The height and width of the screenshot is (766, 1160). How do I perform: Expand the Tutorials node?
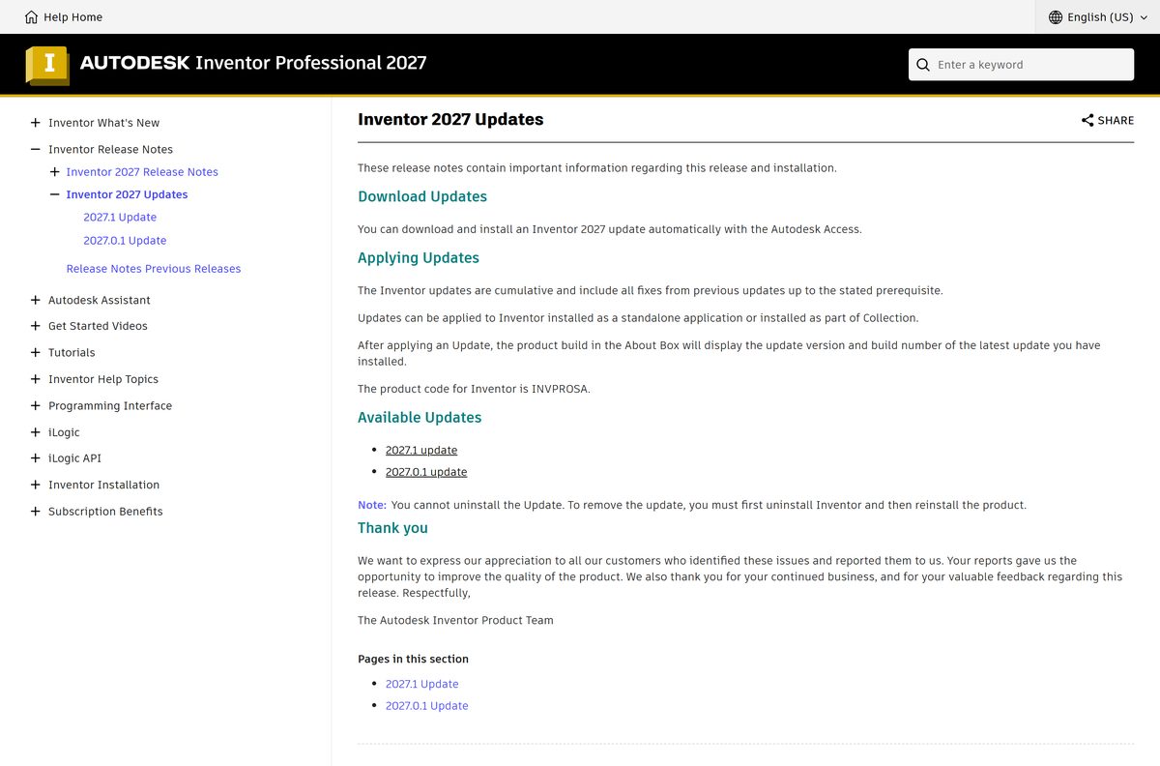tap(36, 353)
